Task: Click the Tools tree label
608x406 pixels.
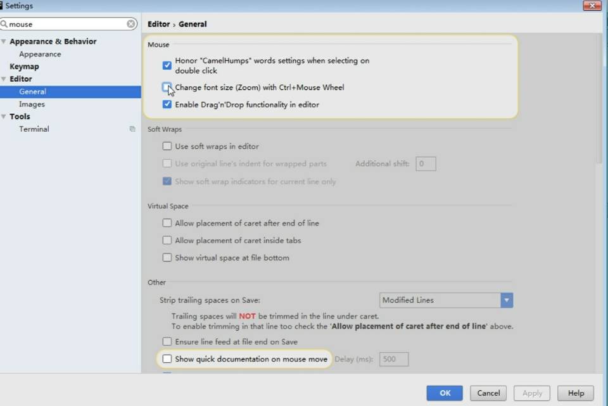Action: (x=20, y=117)
